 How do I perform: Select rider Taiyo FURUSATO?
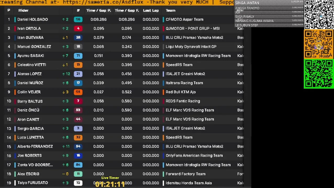coord(32,183)
